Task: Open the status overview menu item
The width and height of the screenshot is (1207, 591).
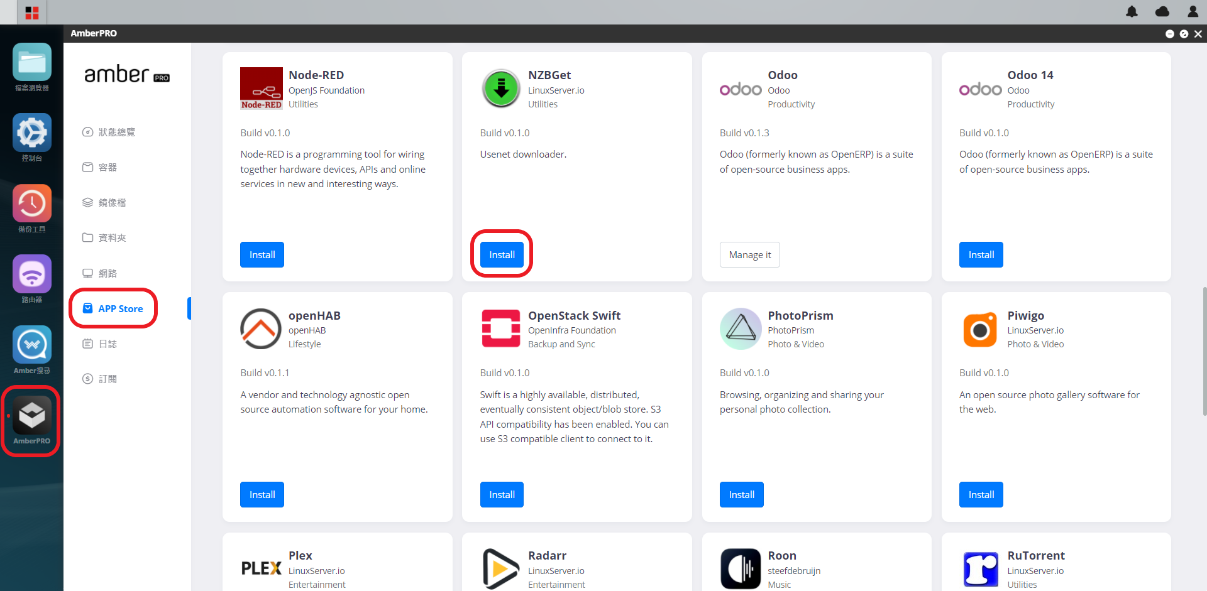Action: [x=109, y=132]
